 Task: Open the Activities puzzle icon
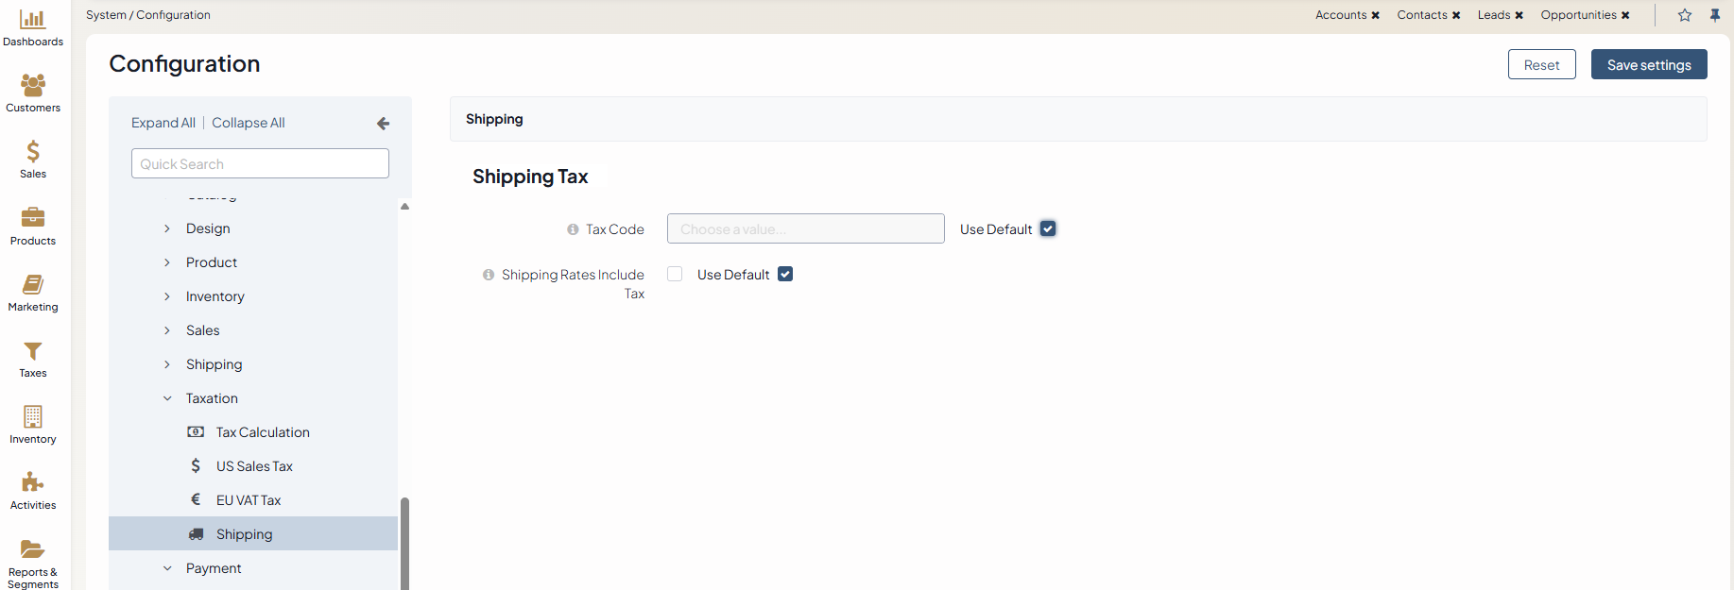pos(33,482)
